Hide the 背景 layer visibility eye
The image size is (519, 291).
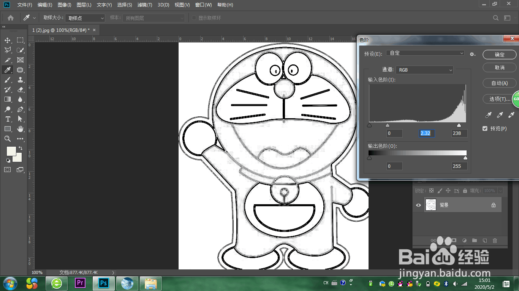[x=418, y=205]
